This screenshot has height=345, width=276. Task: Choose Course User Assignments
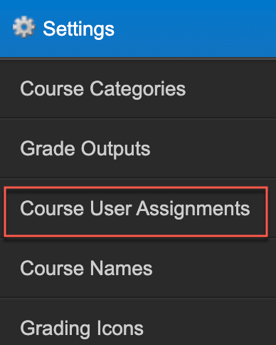[138, 209]
